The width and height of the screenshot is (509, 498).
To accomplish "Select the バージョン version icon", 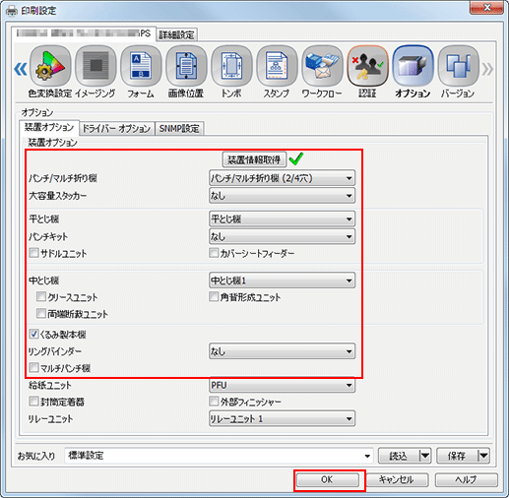I will (458, 66).
